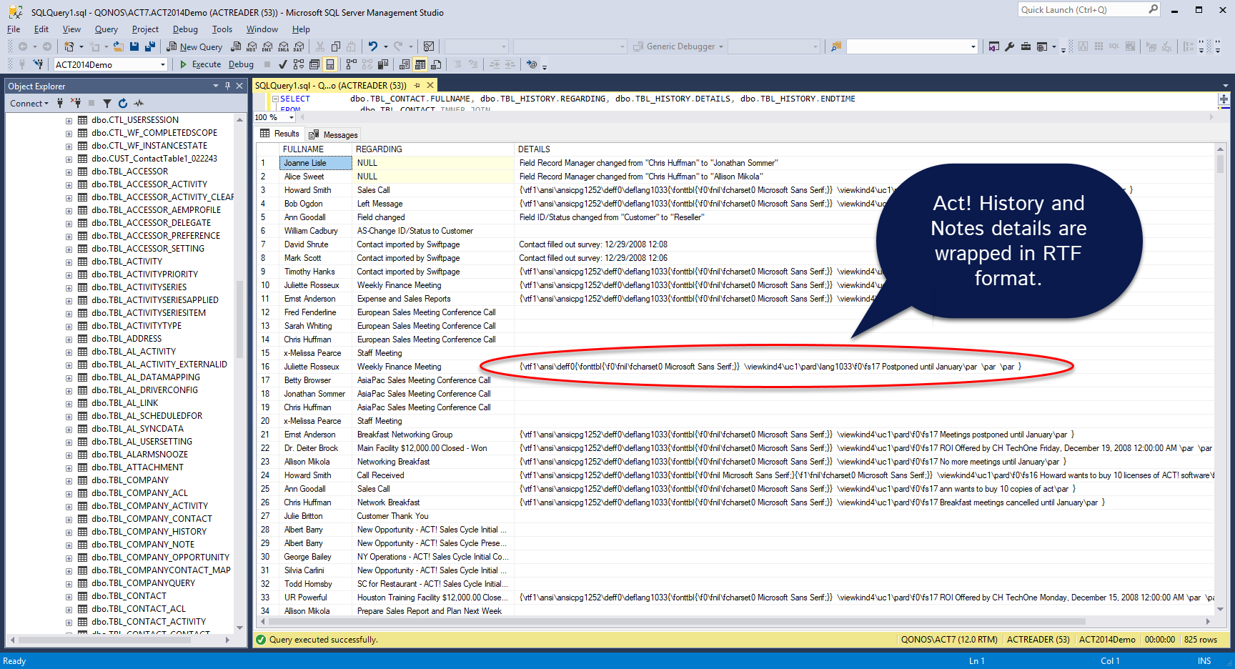This screenshot has width=1235, height=669.
Task: Open a new MDX query
Action: click(x=252, y=46)
